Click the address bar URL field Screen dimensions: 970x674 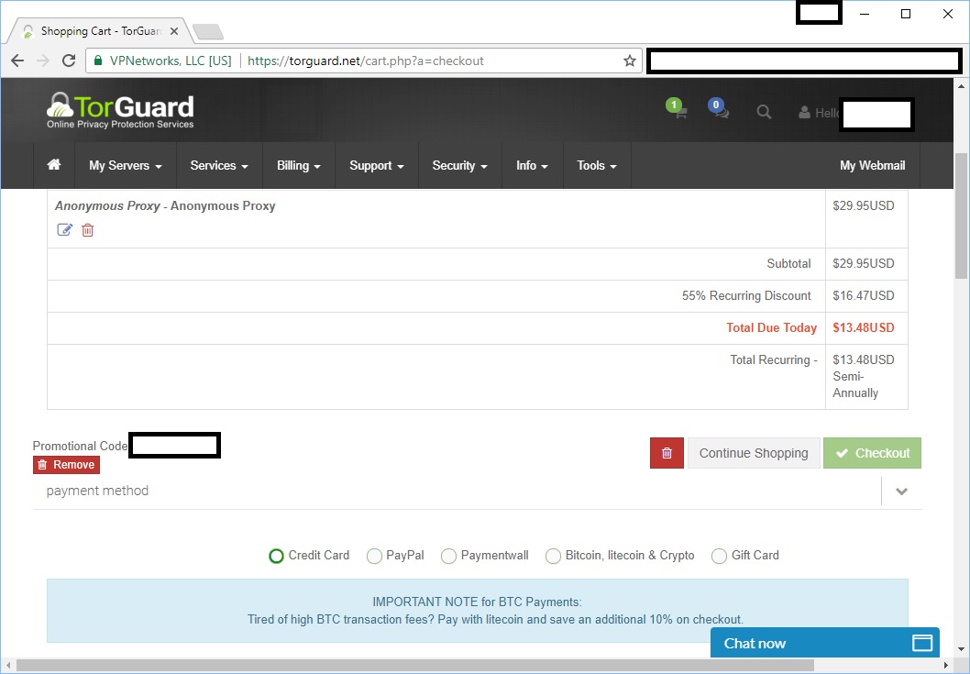(365, 61)
